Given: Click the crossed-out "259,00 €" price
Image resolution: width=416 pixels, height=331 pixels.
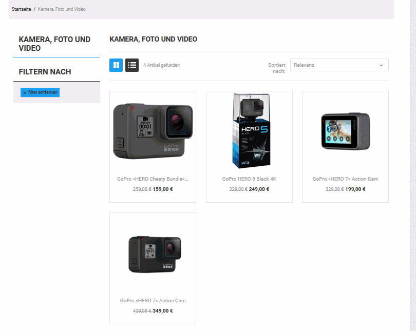Looking at the screenshot, I should point(142,189).
